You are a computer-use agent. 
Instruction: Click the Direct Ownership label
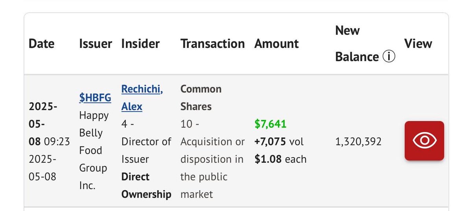pos(146,185)
